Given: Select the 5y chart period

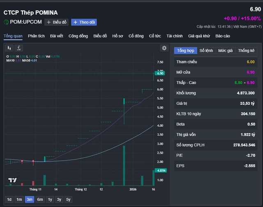Looking at the screenshot, I should pos(69,199).
